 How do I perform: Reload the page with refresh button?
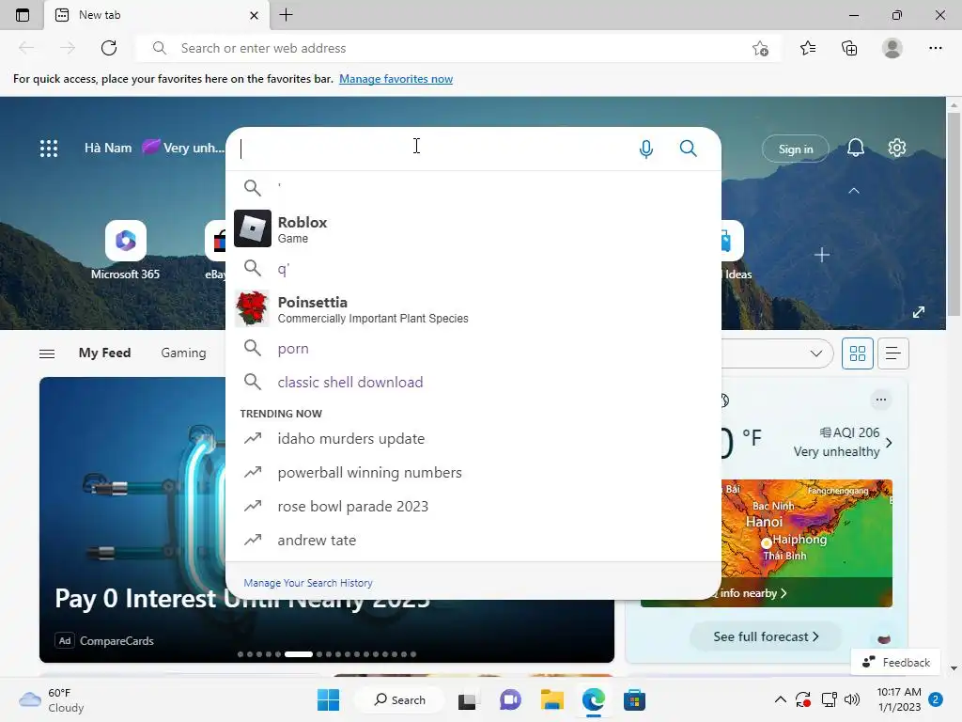[109, 48]
